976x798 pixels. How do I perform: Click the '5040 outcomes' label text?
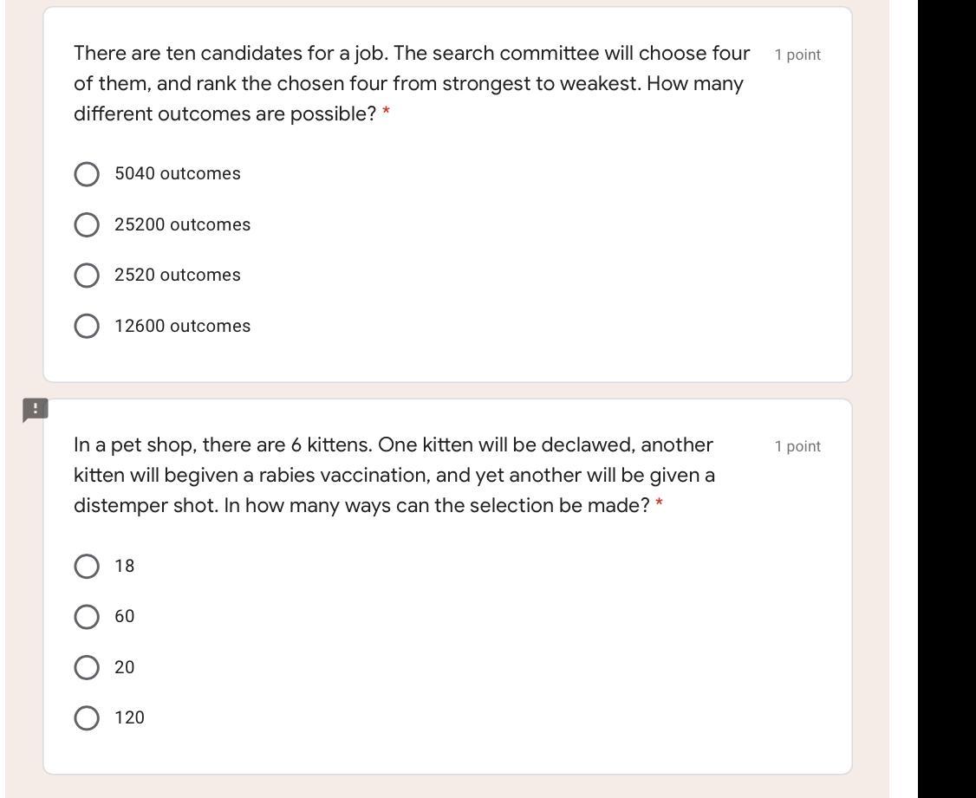click(178, 174)
